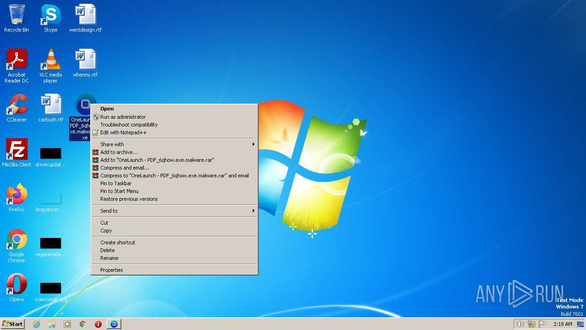Choose Run as administrator
The height and width of the screenshot is (330, 586).
pyautogui.click(x=174, y=117)
